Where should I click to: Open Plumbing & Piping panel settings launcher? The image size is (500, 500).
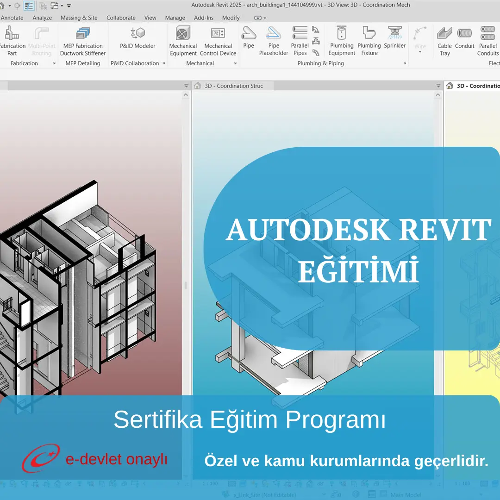click(405, 63)
